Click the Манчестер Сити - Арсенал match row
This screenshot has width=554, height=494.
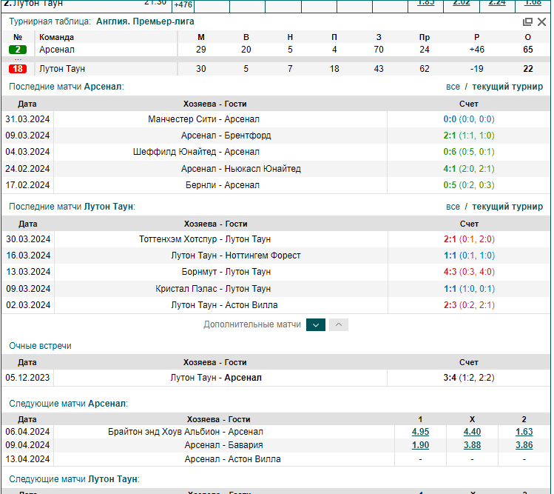tap(203, 119)
